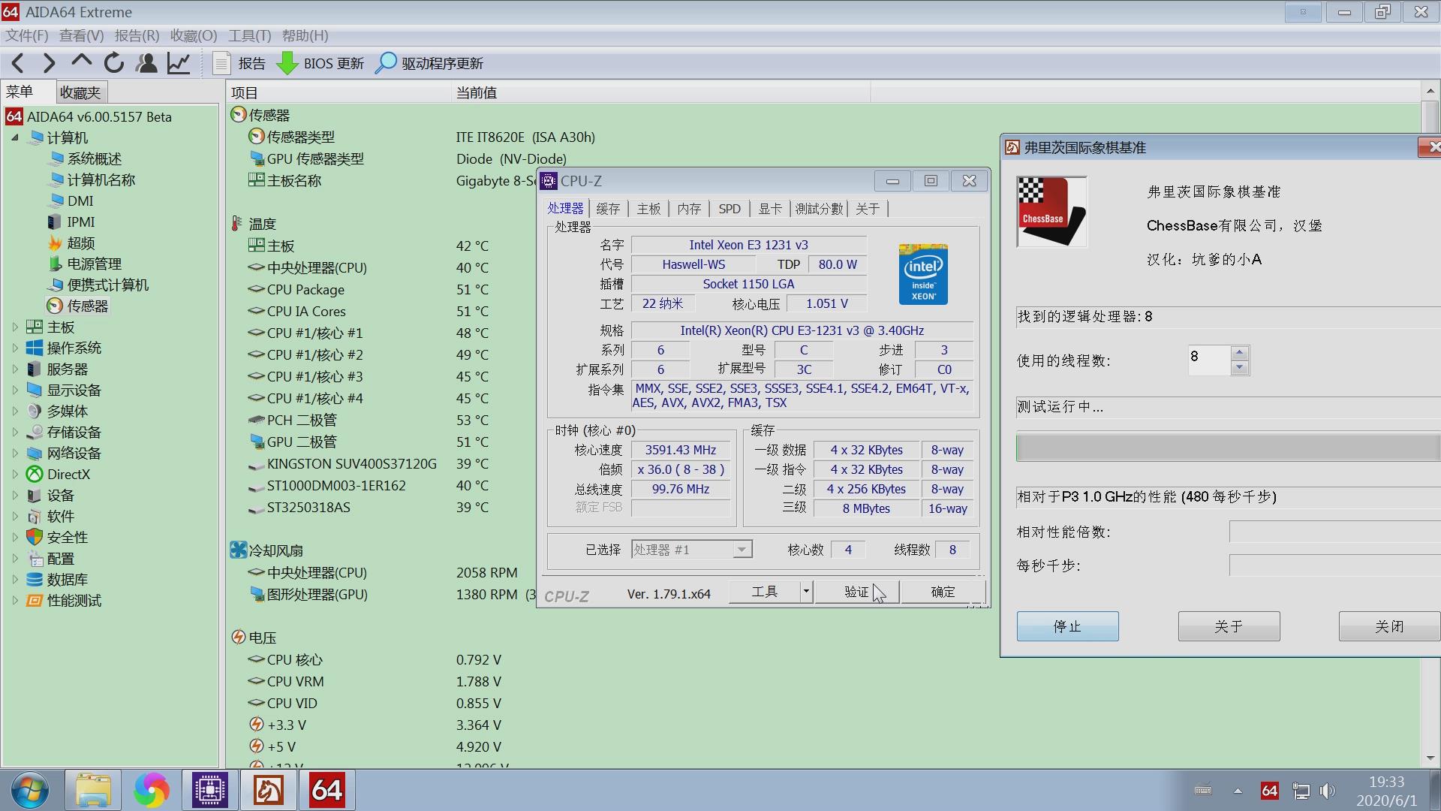Image resolution: width=1441 pixels, height=811 pixels.
Task: Click the CPU-Z icon in the taskbar
Action: click(210, 790)
